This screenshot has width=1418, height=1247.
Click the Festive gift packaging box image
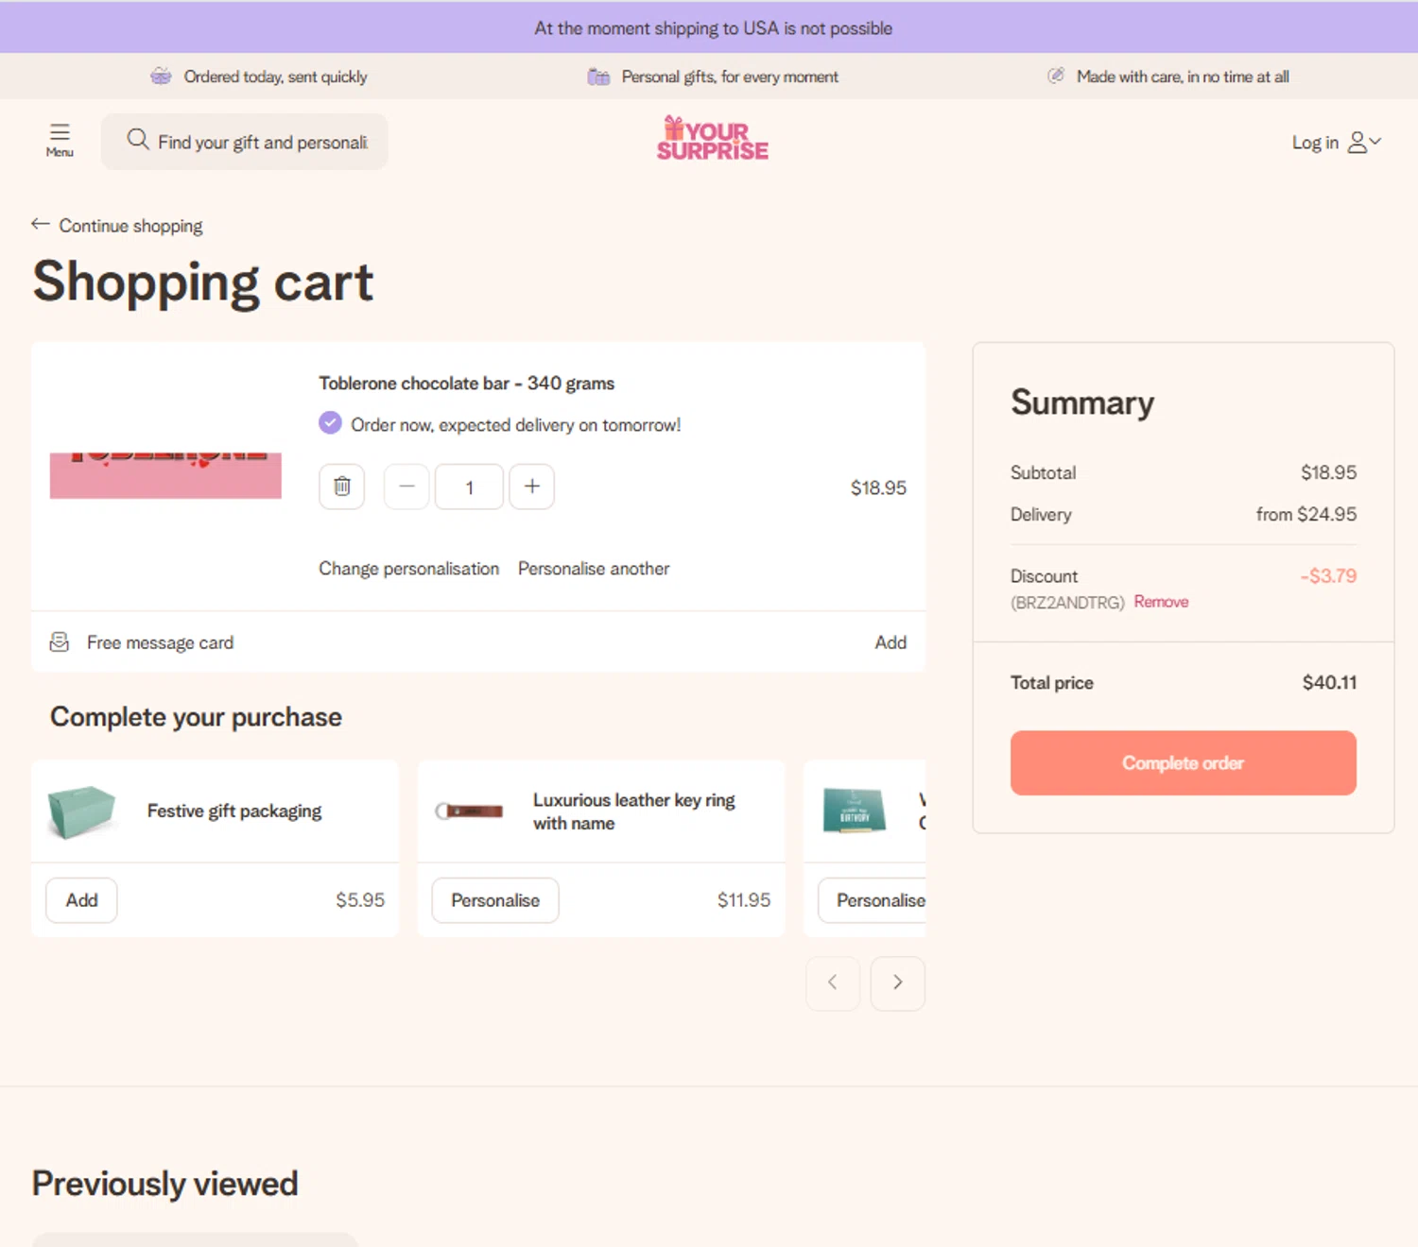[x=81, y=811]
